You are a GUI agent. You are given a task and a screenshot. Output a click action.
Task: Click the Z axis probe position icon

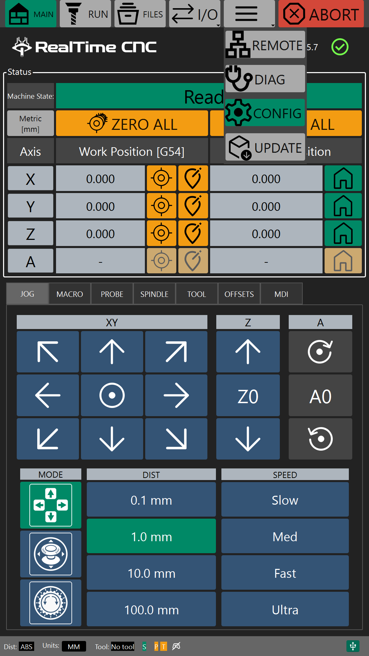point(193,234)
